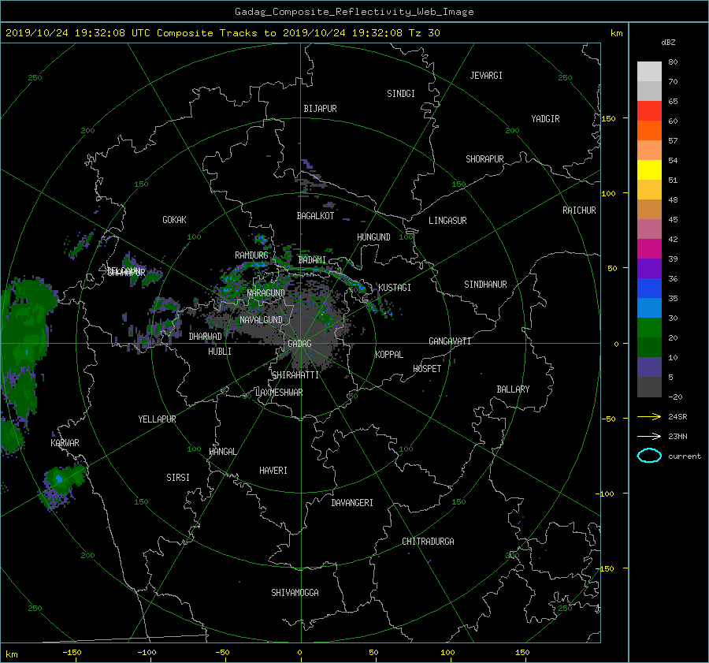Click the 100 bottom axis tick label
Image resolution: width=709 pixels, height=663 pixels.
pos(447,652)
